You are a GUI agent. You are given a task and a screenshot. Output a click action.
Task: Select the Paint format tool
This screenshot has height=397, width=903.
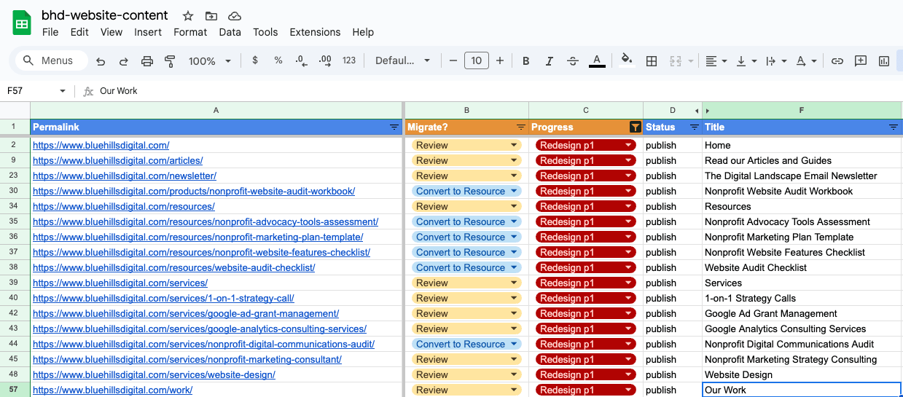pyautogui.click(x=171, y=61)
